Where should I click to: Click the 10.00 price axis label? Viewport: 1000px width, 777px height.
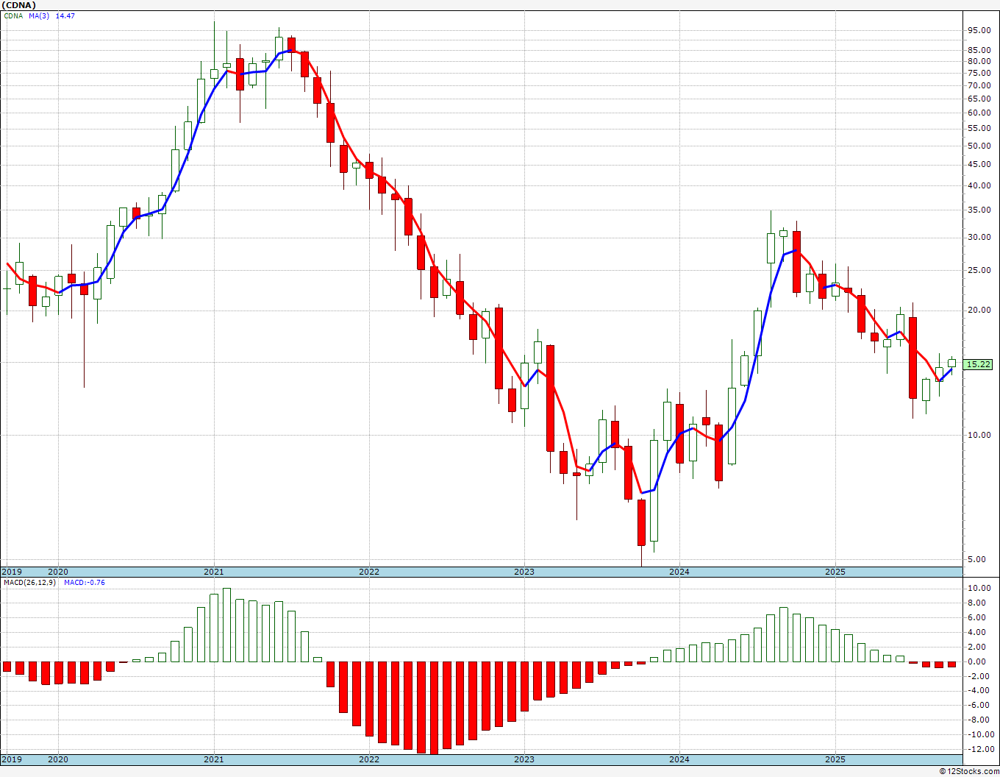tap(979, 435)
